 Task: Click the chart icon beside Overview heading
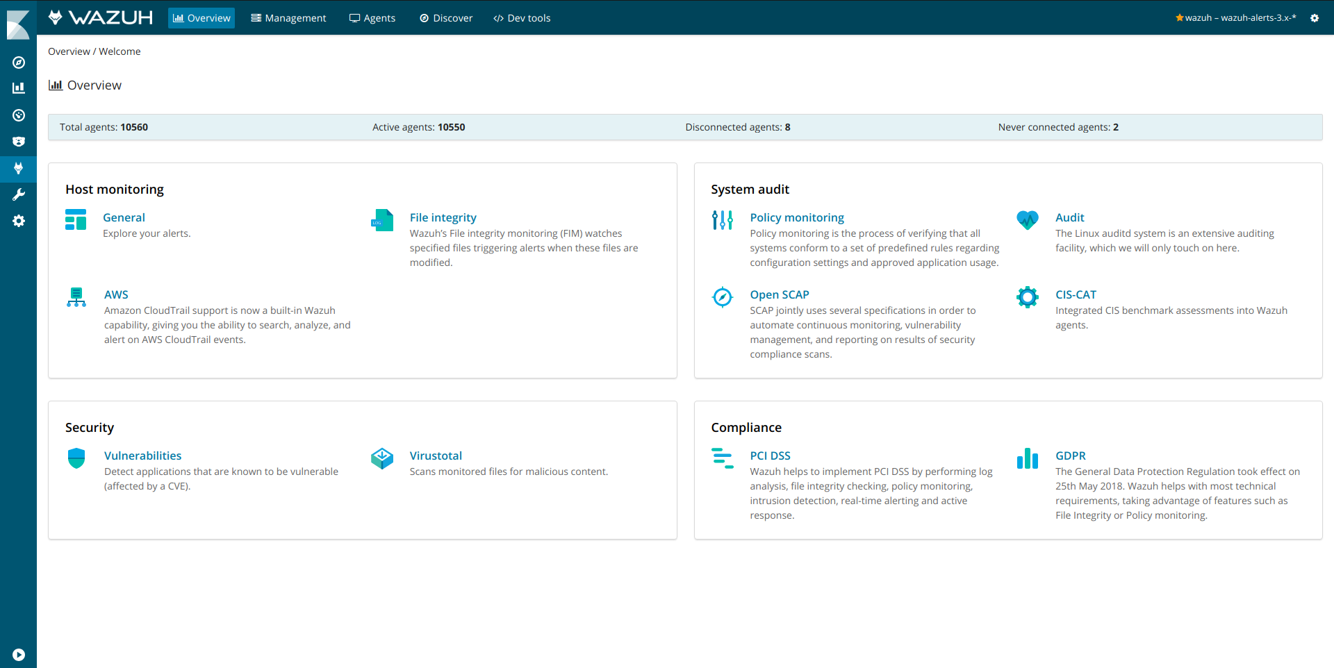(x=56, y=85)
